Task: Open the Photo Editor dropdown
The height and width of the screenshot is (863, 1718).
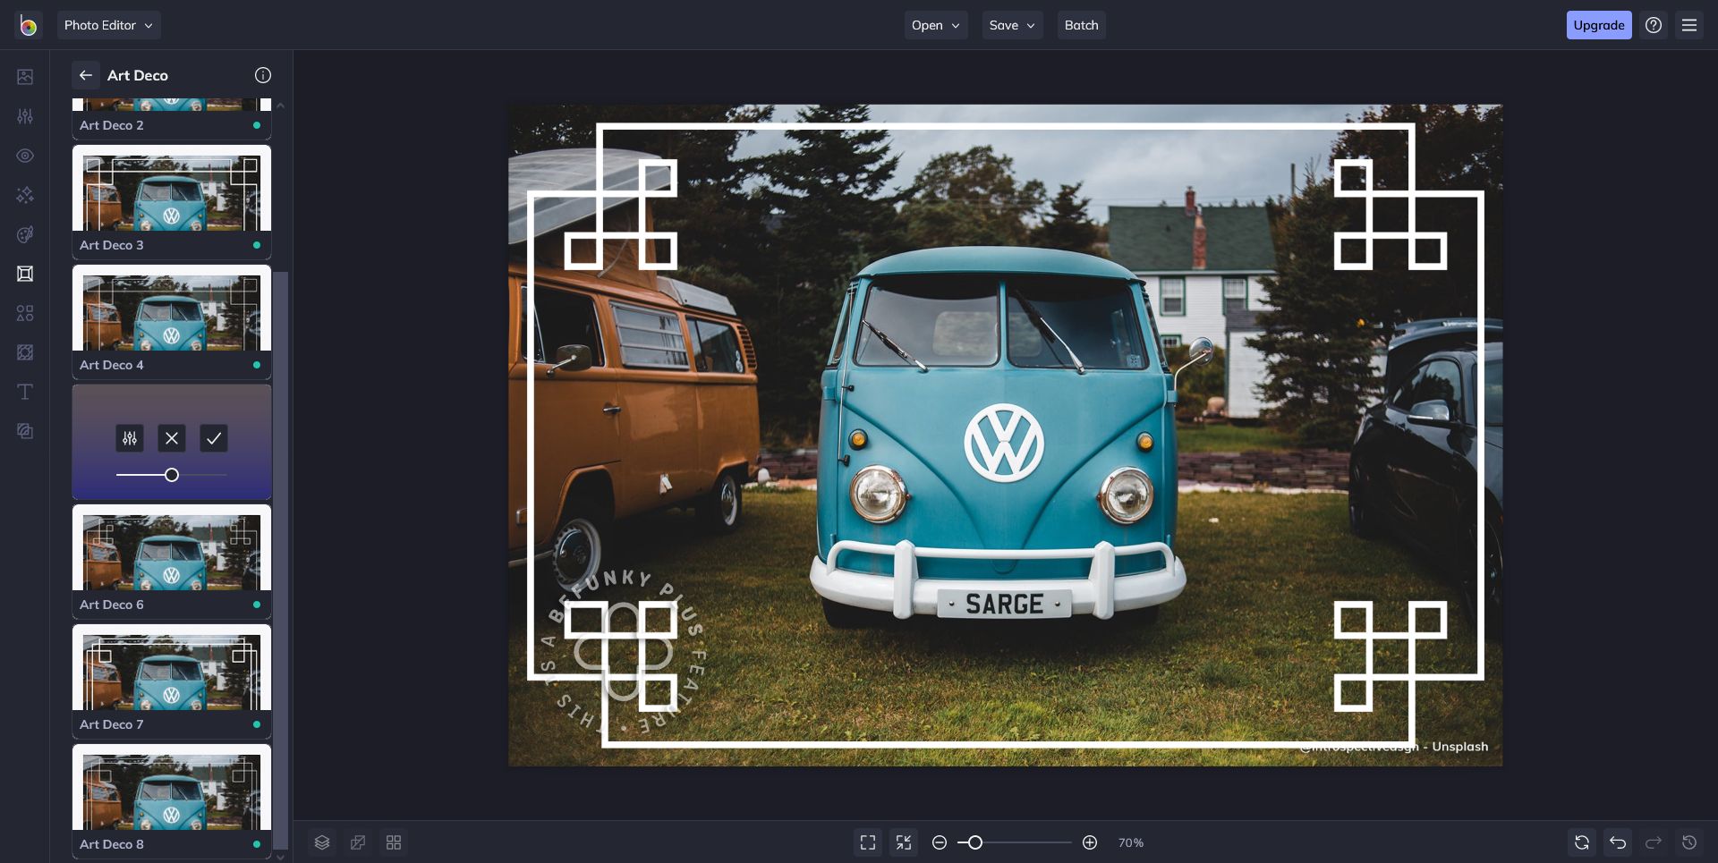Action: click(x=108, y=25)
